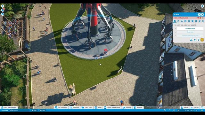Open the Track Rides menu
Viewport: 205px width, 115px height.
[x=87, y=108]
